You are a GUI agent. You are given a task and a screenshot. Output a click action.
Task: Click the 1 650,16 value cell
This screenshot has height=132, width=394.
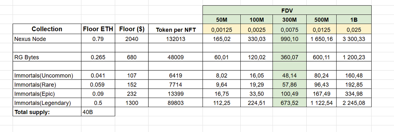pos(322,39)
